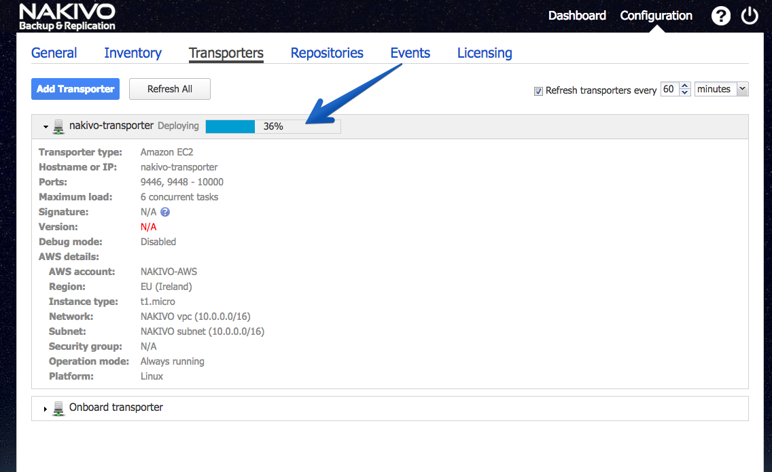The height and width of the screenshot is (472, 772).
Task: Collapse the nakivo-transporter details
Action: point(46,127)
